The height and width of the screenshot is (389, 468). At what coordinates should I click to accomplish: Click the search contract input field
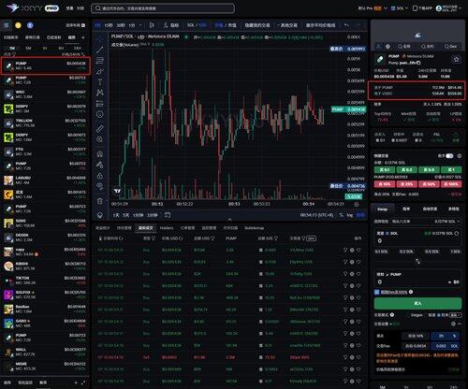tap(163, 8)
